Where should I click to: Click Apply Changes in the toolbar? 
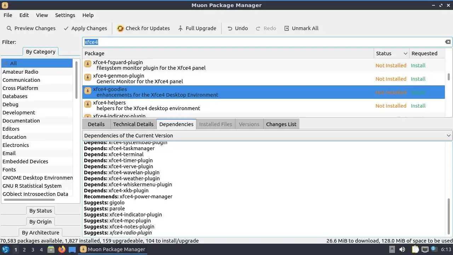point(85,28)
